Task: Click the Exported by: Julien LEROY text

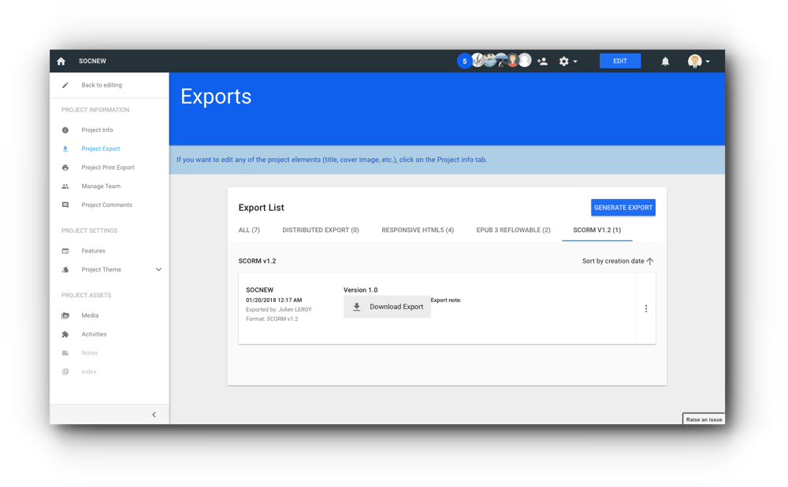Action: click(279, 309)
